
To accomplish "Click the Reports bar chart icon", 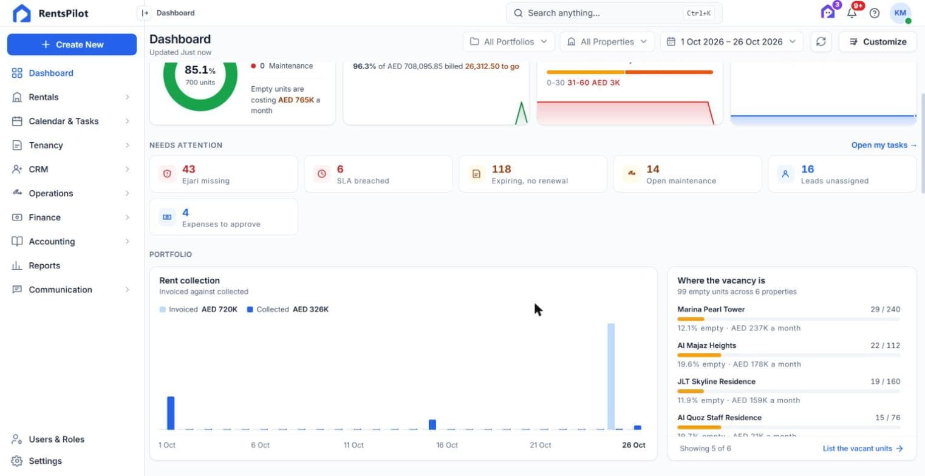I will point(17,265).
